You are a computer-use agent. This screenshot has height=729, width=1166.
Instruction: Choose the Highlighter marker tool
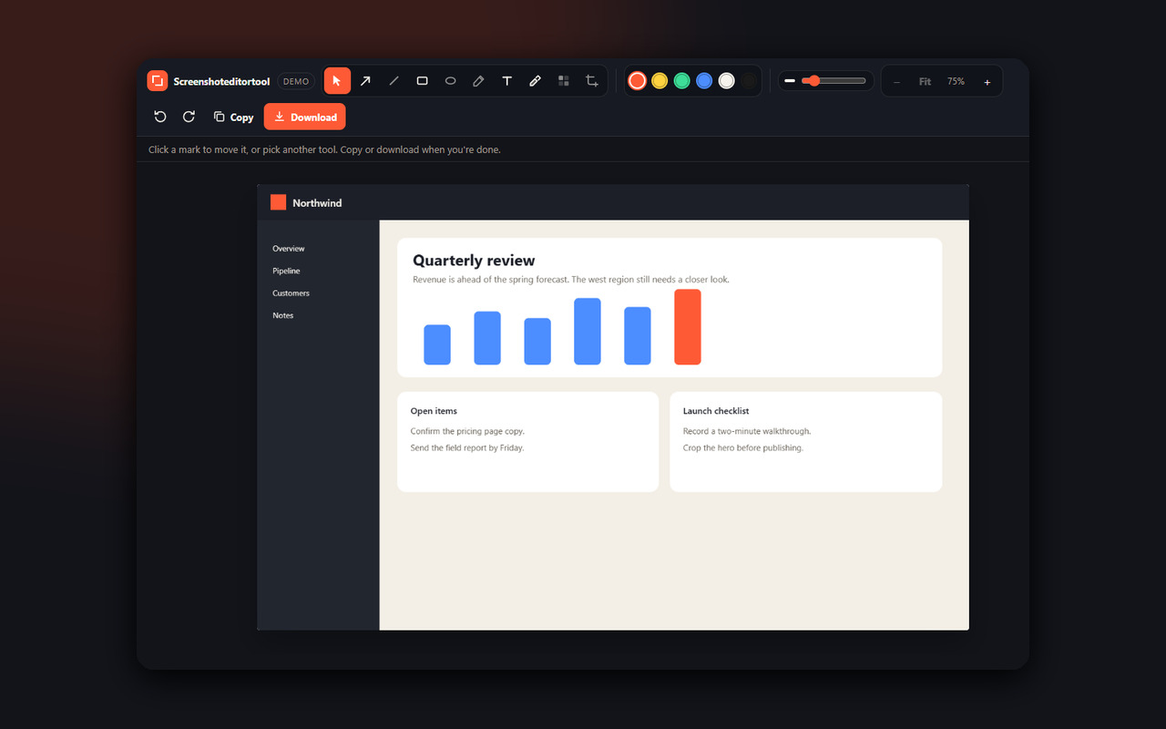click(x=535, y=81)
